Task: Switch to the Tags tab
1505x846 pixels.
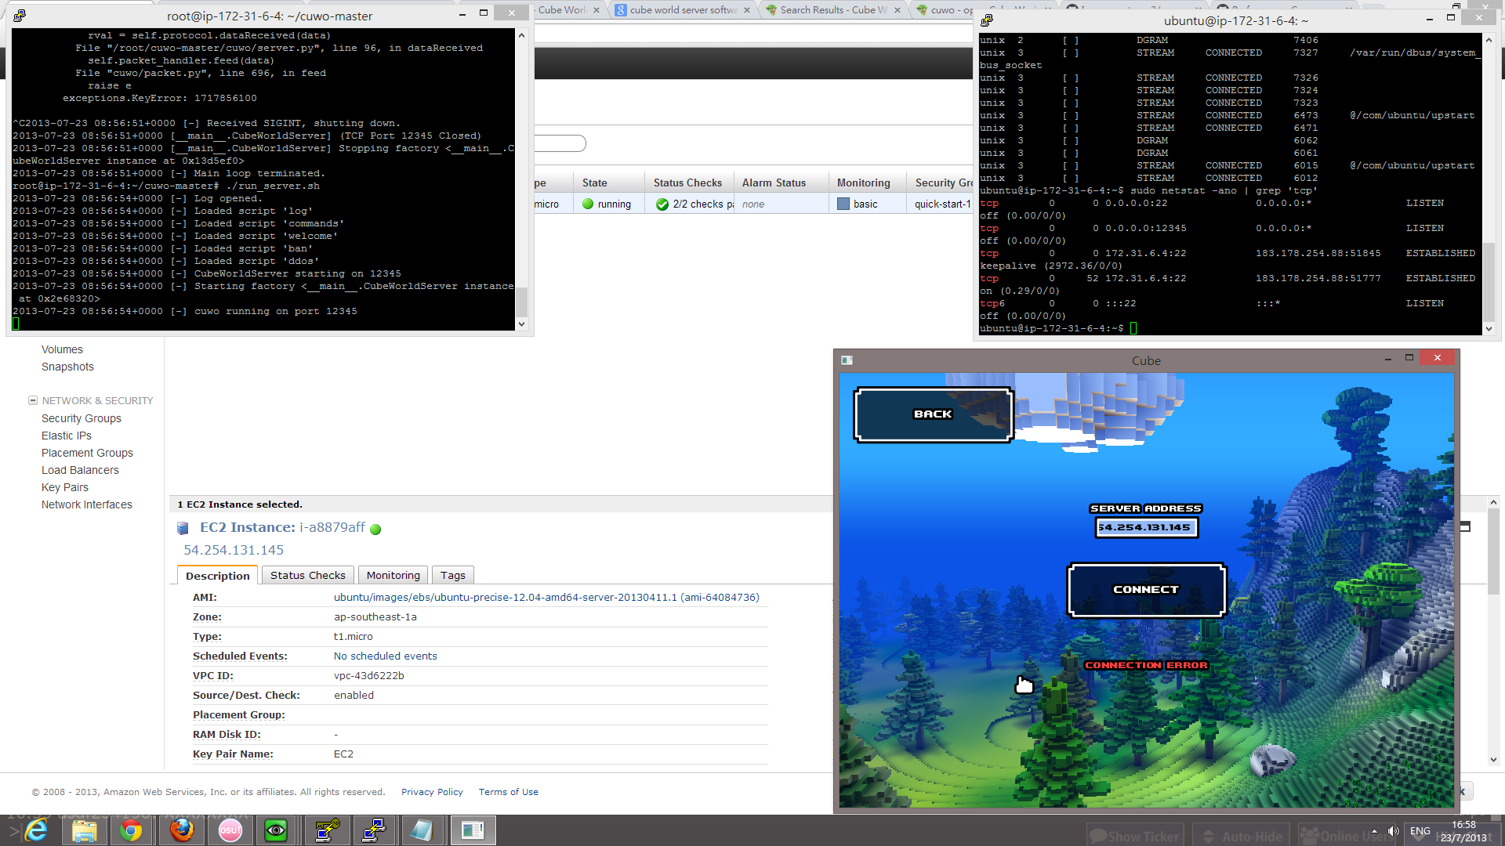Action: coord(452,575)
